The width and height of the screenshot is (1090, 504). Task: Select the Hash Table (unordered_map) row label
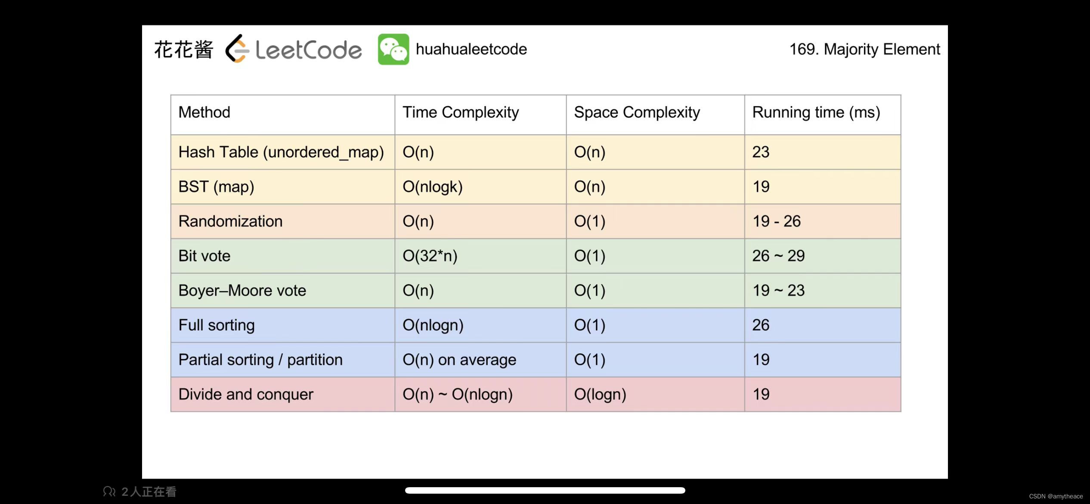(281, 152)
